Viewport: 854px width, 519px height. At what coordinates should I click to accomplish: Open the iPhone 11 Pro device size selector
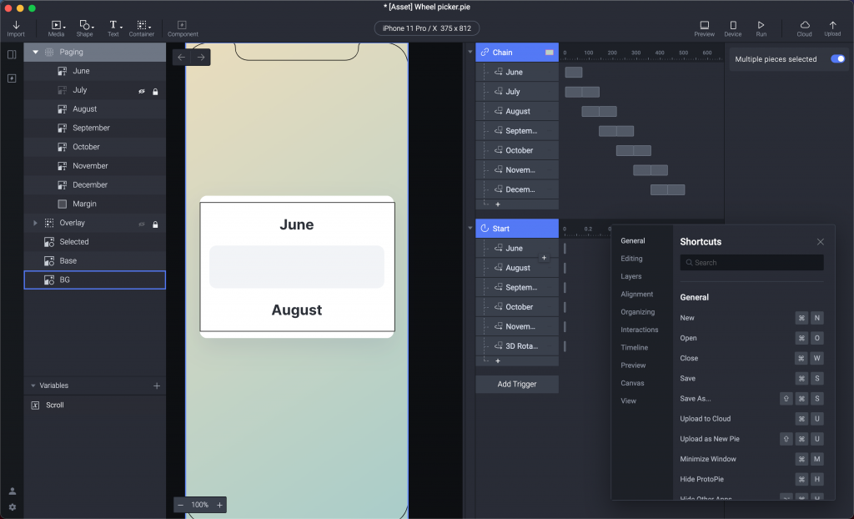(x=427, y=28)
